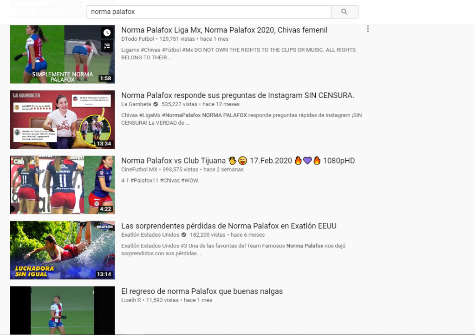Play the thumbnail with 4:22 duration
475x335 pixels.
tap(62, 185)
